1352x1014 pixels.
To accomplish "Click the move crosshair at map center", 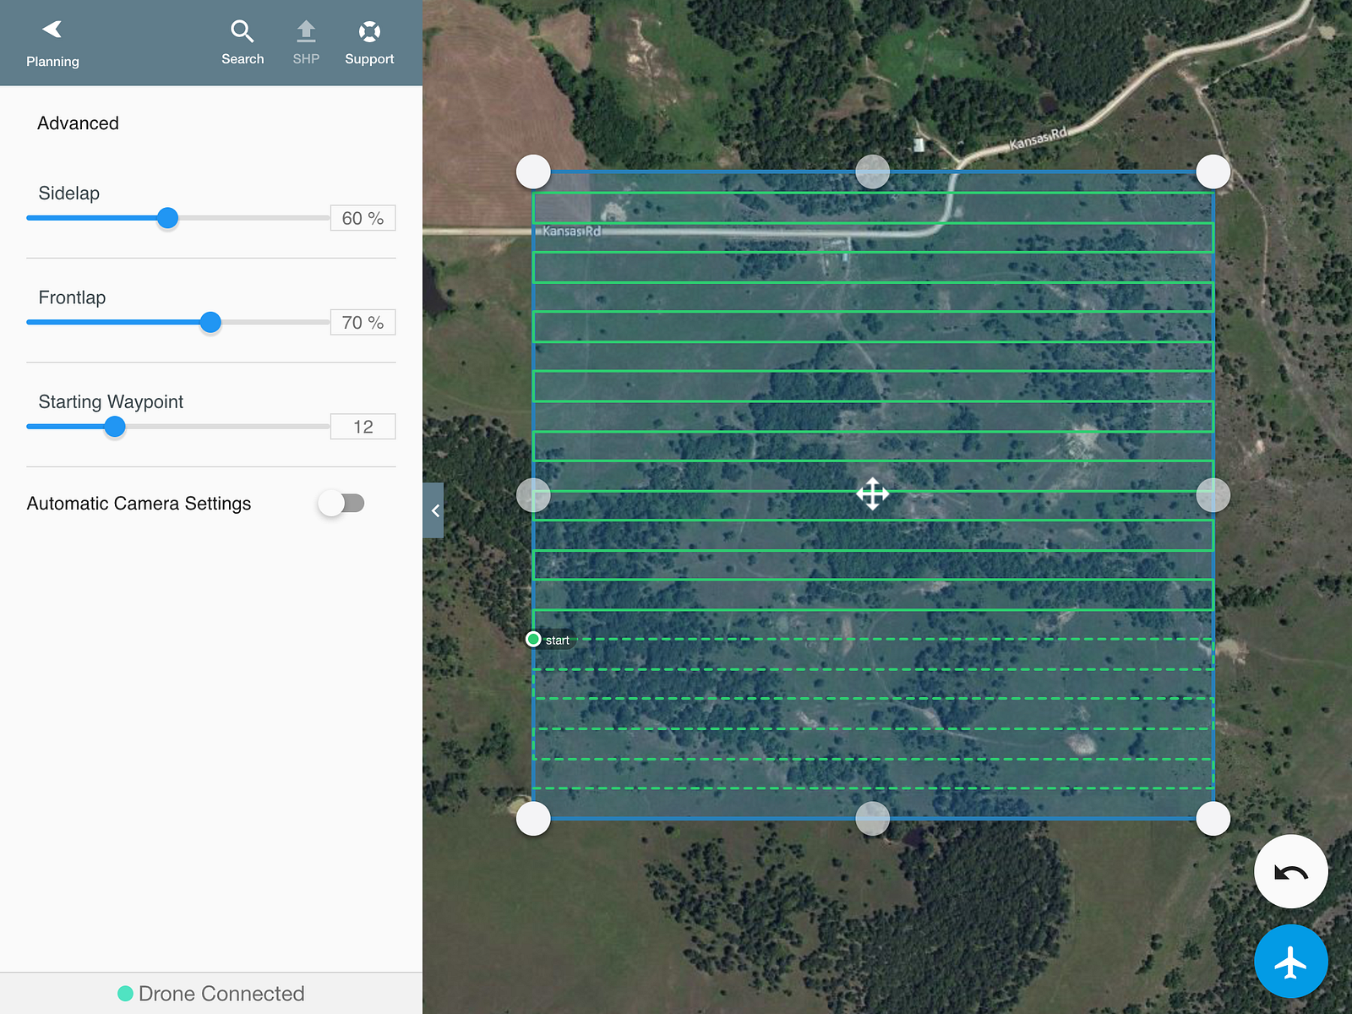I will click(x=872, y=493).
